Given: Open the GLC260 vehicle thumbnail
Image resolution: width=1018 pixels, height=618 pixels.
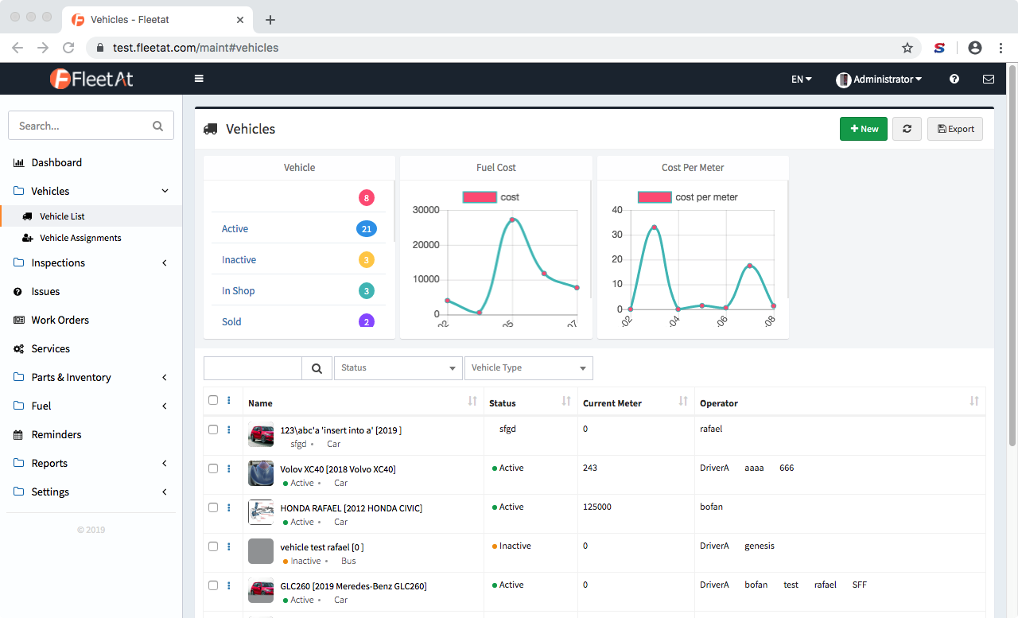Looking at the screenshot, I should 261,590.
